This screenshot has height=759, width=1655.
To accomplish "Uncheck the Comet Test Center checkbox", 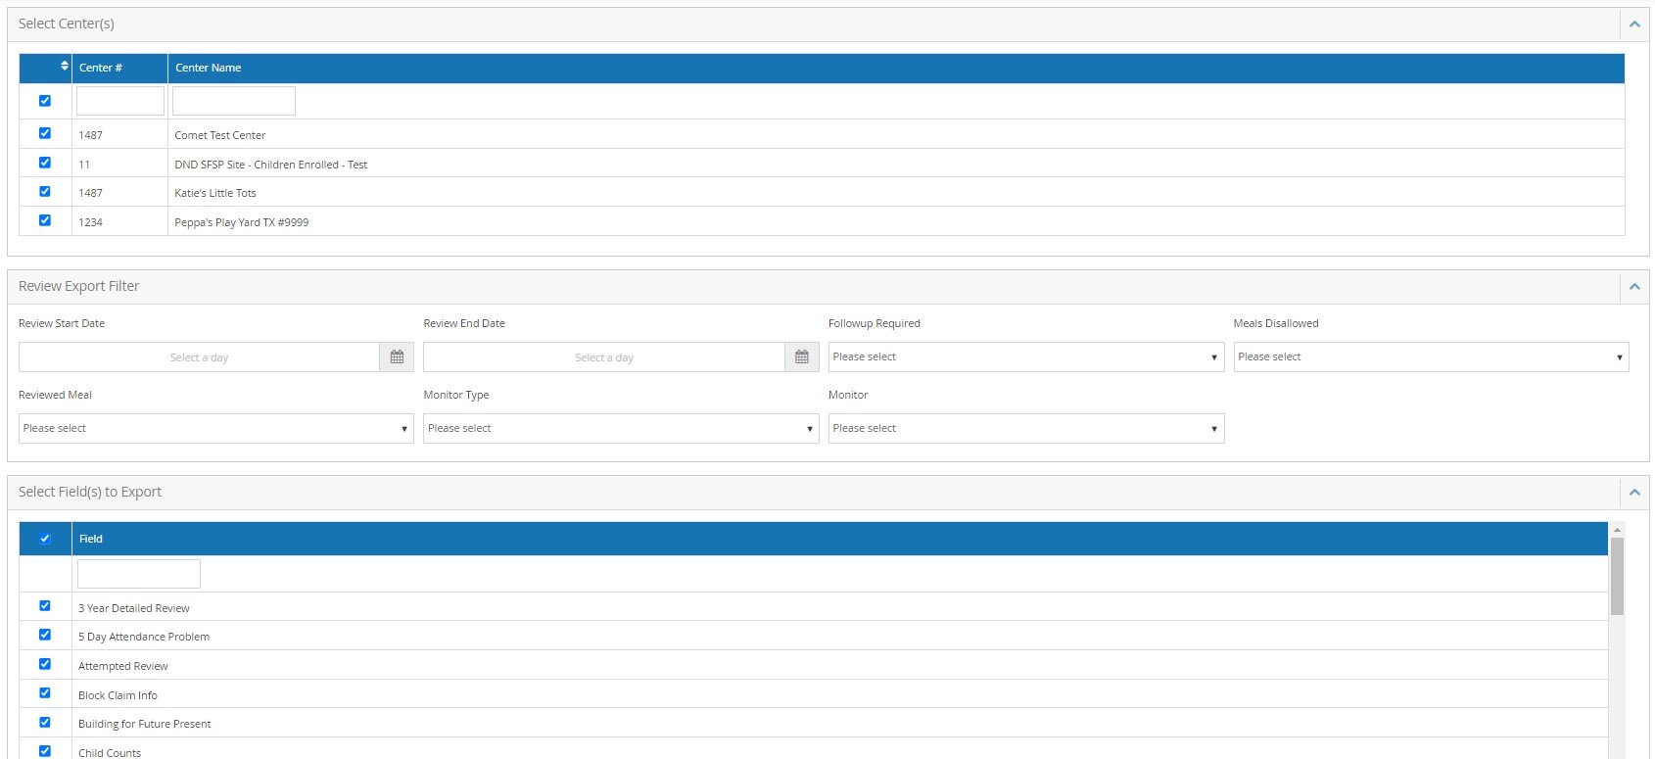I will click(x=45, y=133).
